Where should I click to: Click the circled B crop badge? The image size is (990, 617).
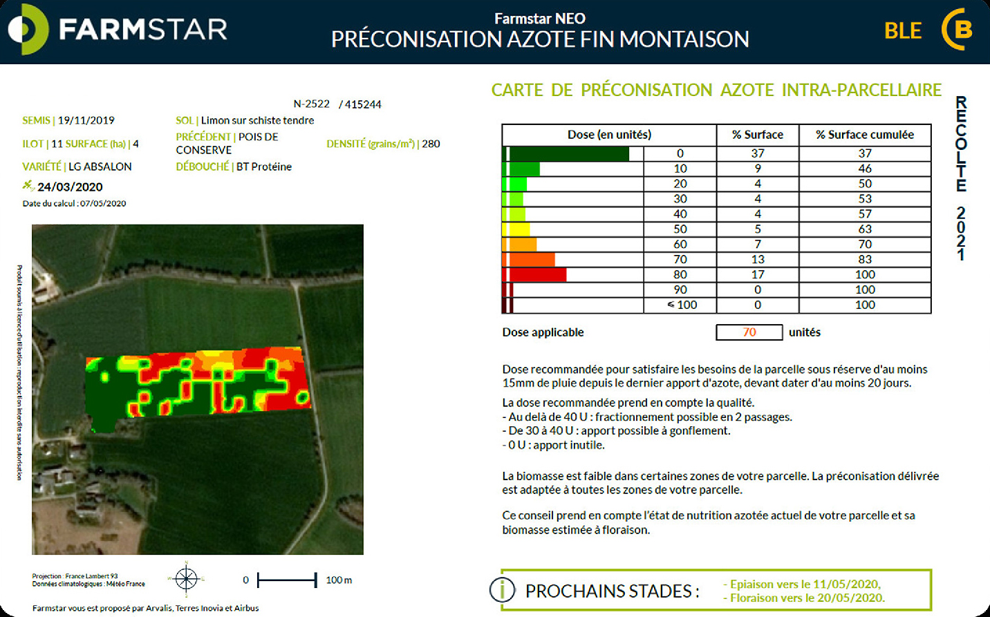(x=959, y=30)
